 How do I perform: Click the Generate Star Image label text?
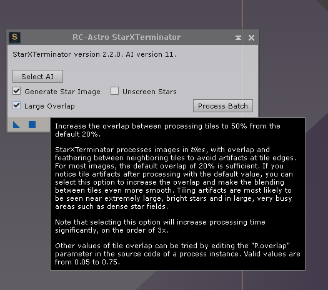[x=62, y=92]
